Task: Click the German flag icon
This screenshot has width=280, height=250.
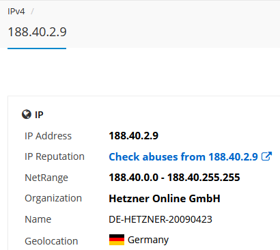Action: pyautogui.click(x=117, y=240)
